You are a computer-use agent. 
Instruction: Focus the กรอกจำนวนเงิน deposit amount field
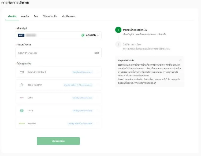(58, 53)
